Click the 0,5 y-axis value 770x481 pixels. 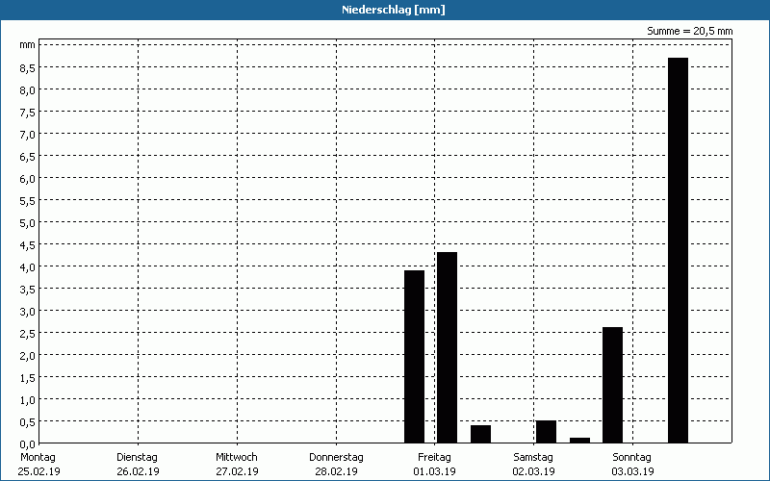point(28,422)
